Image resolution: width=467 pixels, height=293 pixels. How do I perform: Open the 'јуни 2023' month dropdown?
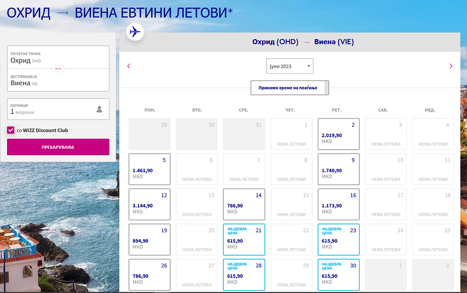290,66
